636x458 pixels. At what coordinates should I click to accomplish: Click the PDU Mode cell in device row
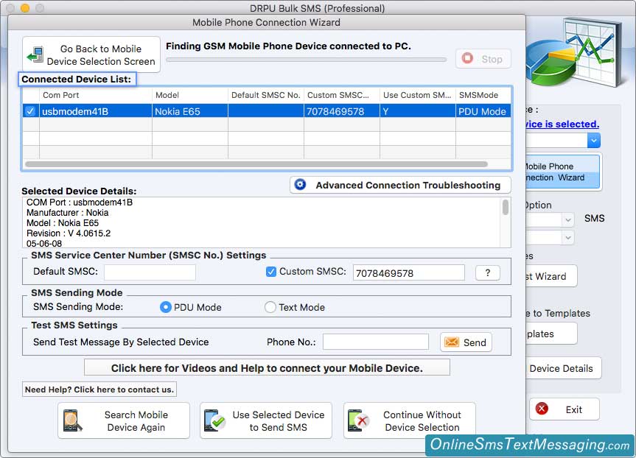click(483, 111)
